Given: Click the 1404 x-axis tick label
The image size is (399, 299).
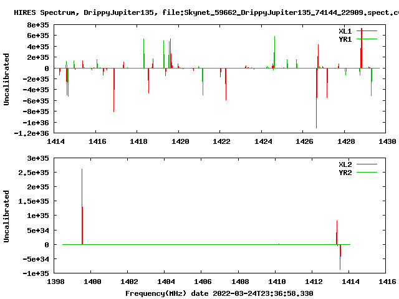Looking at the screenshot, I should [166, 282].
